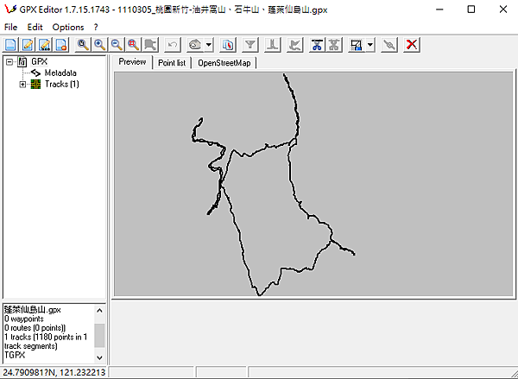Switch to the Preview tab
The height and width of the screenshot is (379, 518).
point(132,62)
